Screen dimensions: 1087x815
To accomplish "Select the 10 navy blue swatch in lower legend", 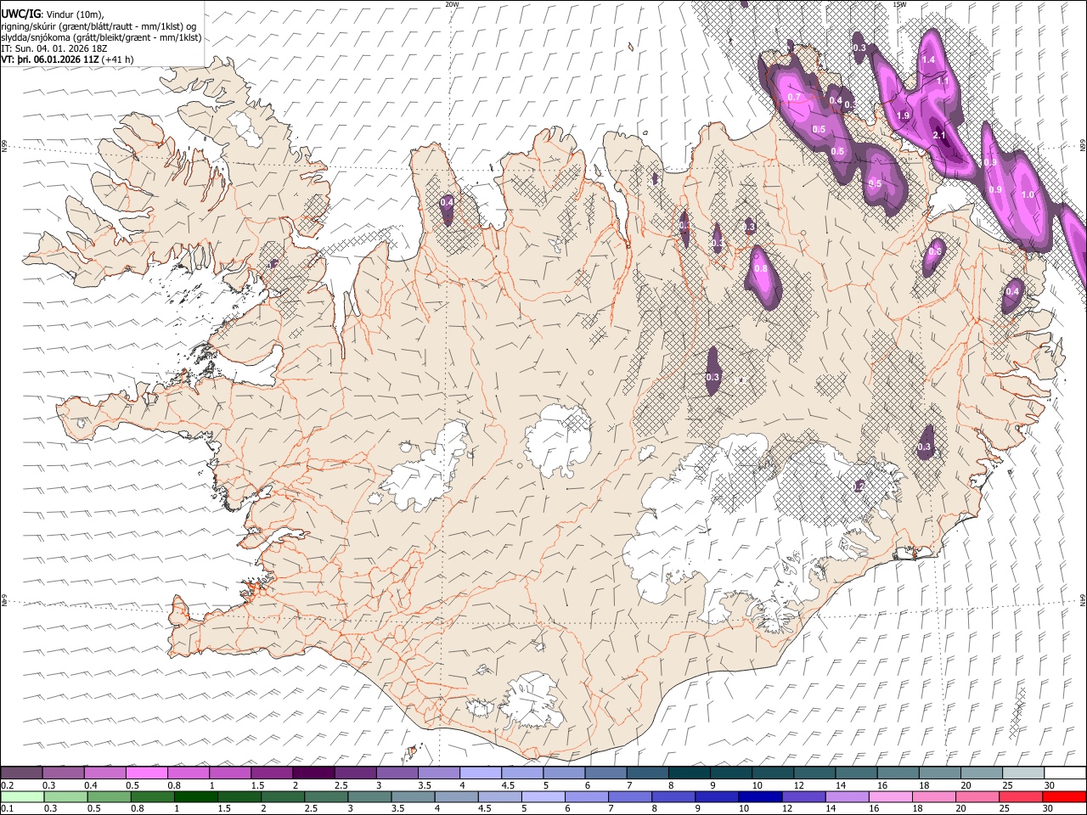I will 759,796.
